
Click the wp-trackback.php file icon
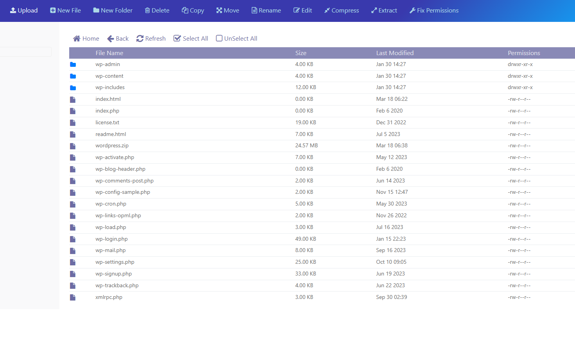(73, 286)
